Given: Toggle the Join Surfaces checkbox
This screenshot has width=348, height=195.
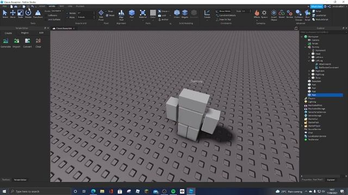Looking at the screenshot, I should pyautogui.click(x=46, y=19).
